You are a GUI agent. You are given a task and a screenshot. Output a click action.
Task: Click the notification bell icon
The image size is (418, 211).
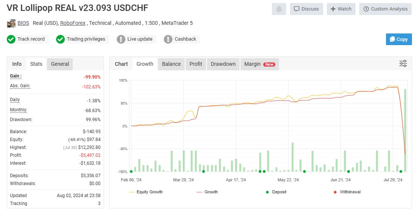click(x=279, y=9)
